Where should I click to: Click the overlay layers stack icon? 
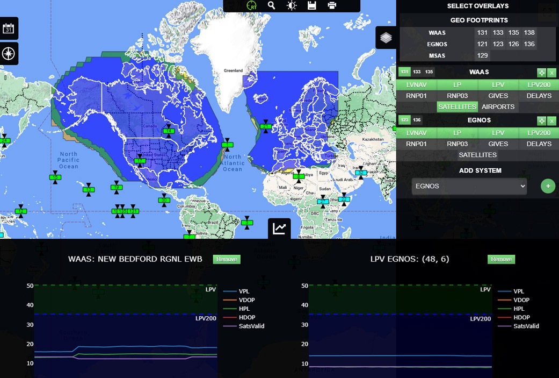(x=386, y=38)
